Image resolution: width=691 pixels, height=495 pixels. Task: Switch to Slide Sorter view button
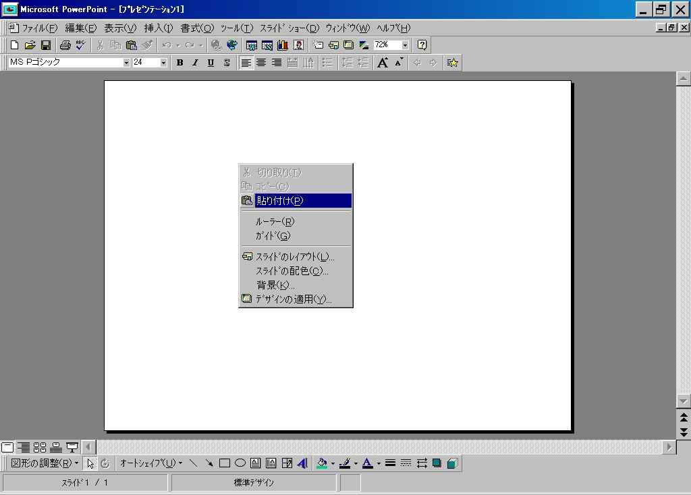(40, 447)
